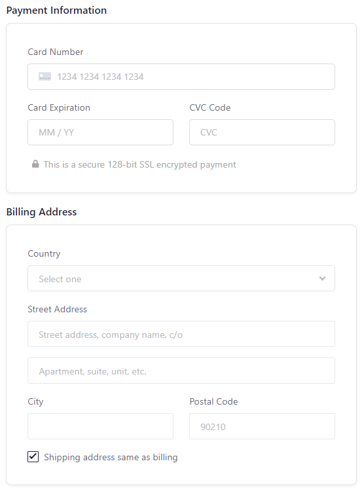Click the credit card icon in Card Number field
Viewport: 364px width, 493px height.
(45, 77)
